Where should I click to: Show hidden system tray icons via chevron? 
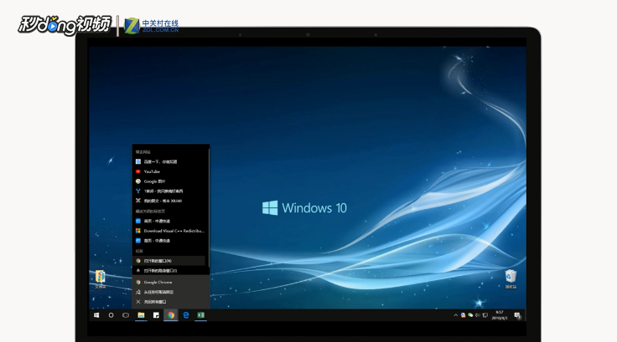[456, 315]
